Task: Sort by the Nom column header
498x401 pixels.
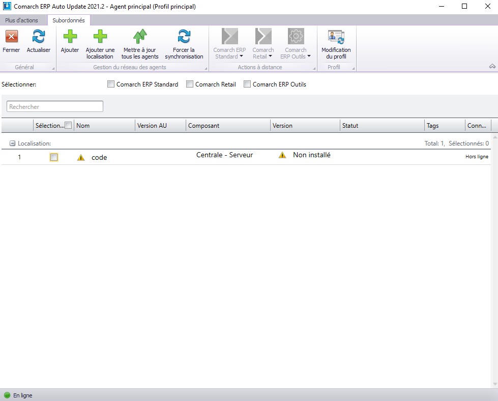Action: [x=104, y=126]
